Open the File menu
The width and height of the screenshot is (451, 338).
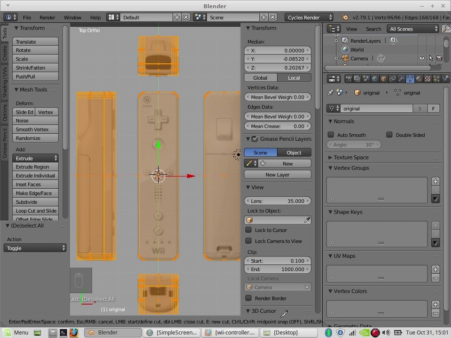point(27,17)
